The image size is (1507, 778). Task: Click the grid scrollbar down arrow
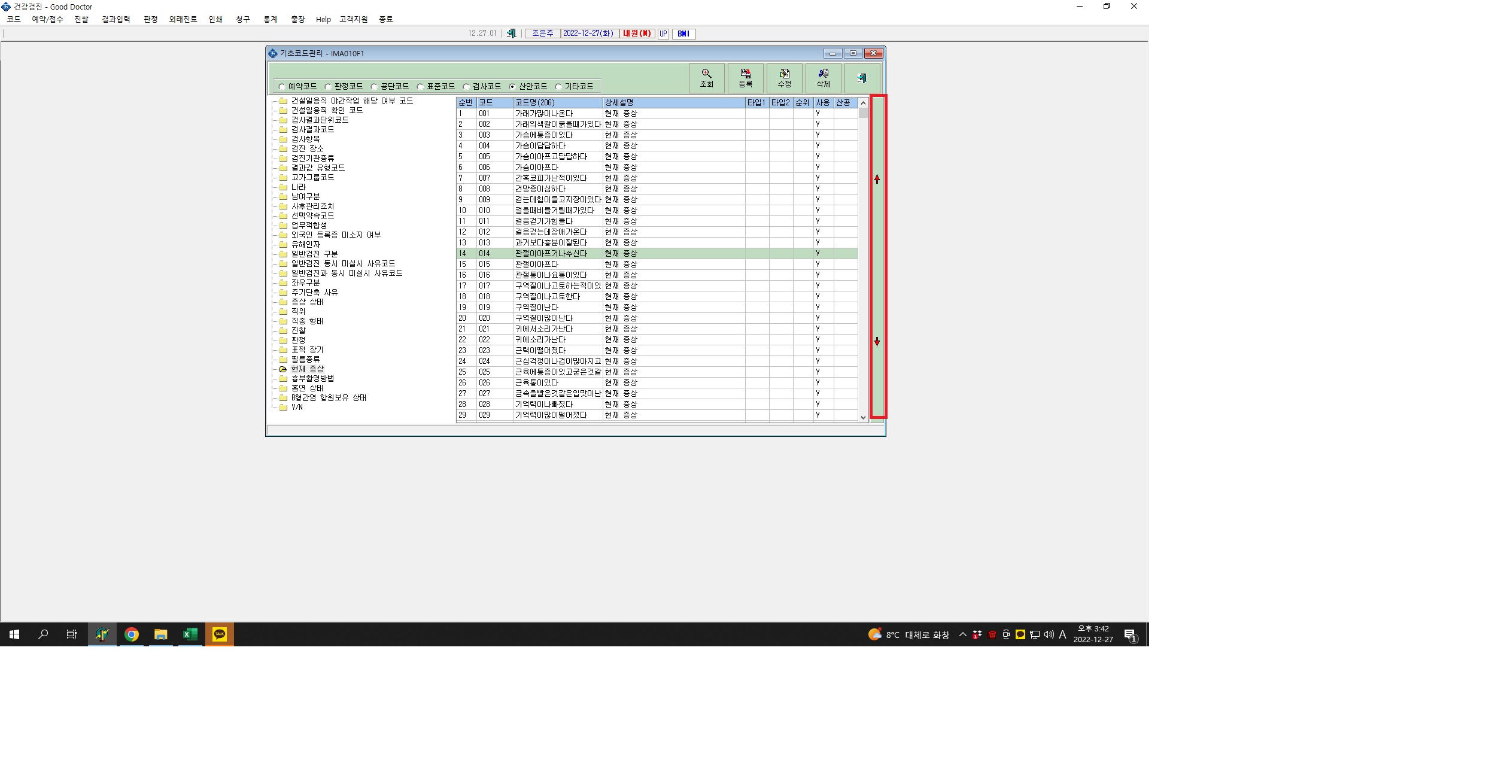[x=863, y=418]
